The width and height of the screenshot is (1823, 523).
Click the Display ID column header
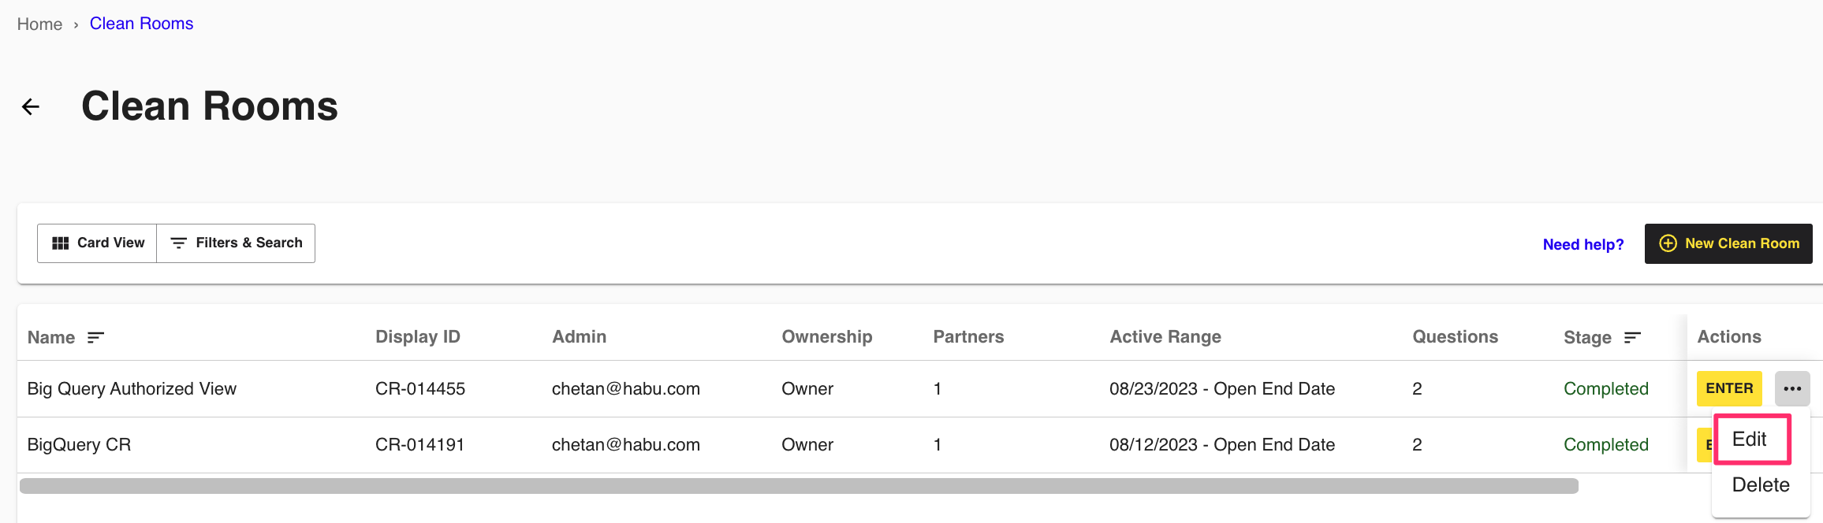click(x=418, y=337)
